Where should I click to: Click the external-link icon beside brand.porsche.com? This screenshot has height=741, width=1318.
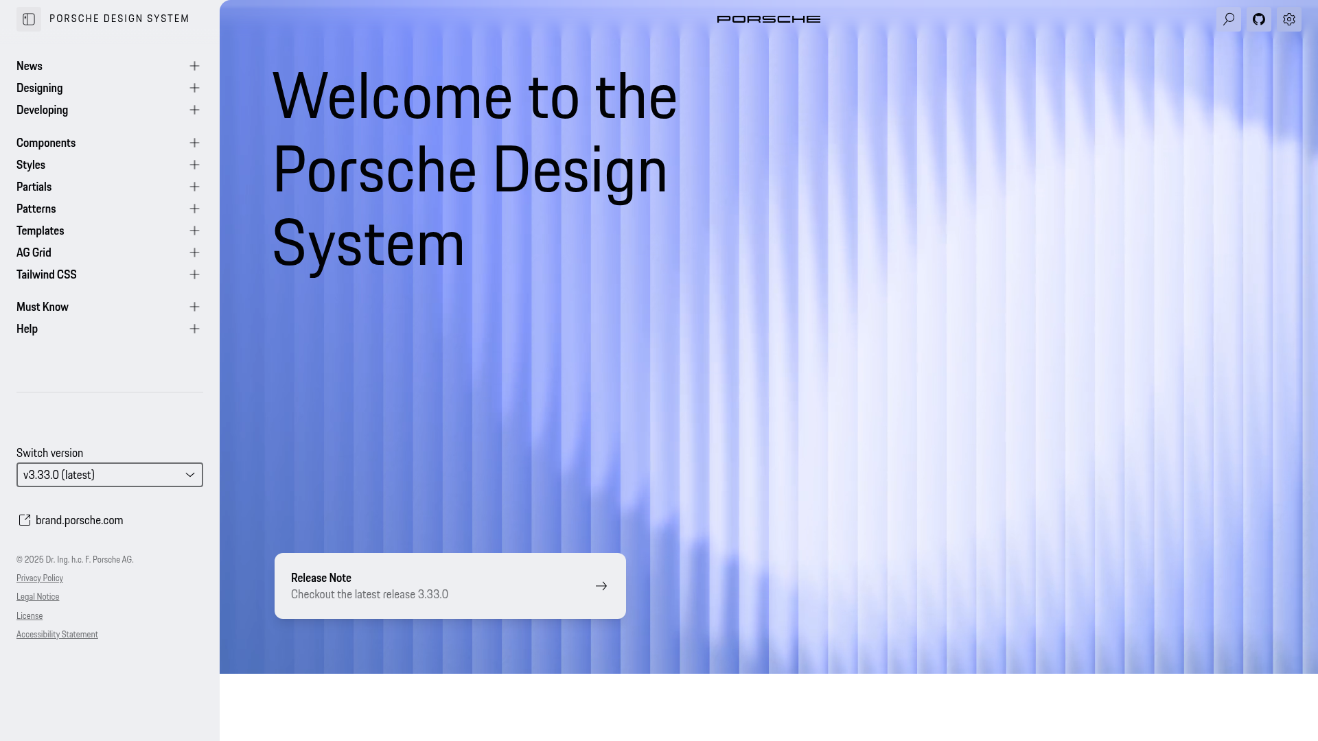[25, 520]
